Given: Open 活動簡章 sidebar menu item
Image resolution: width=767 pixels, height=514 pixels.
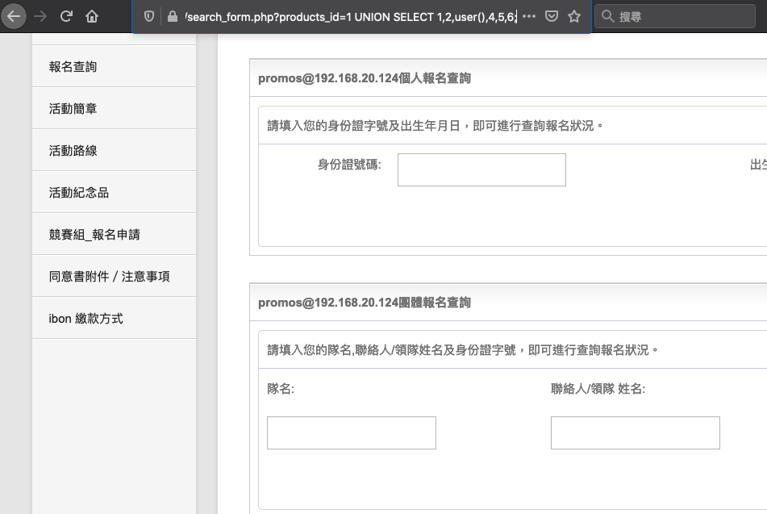Looking at the screenshot, I should coord(114,109).
